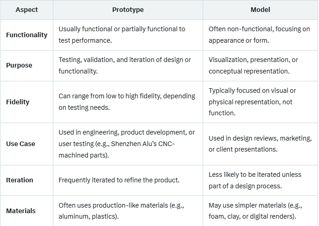The width and height of the screenshot is (319, 226).
Task: Click the Prototype column header
Action: pyautogui.click(x=128, y=10)
